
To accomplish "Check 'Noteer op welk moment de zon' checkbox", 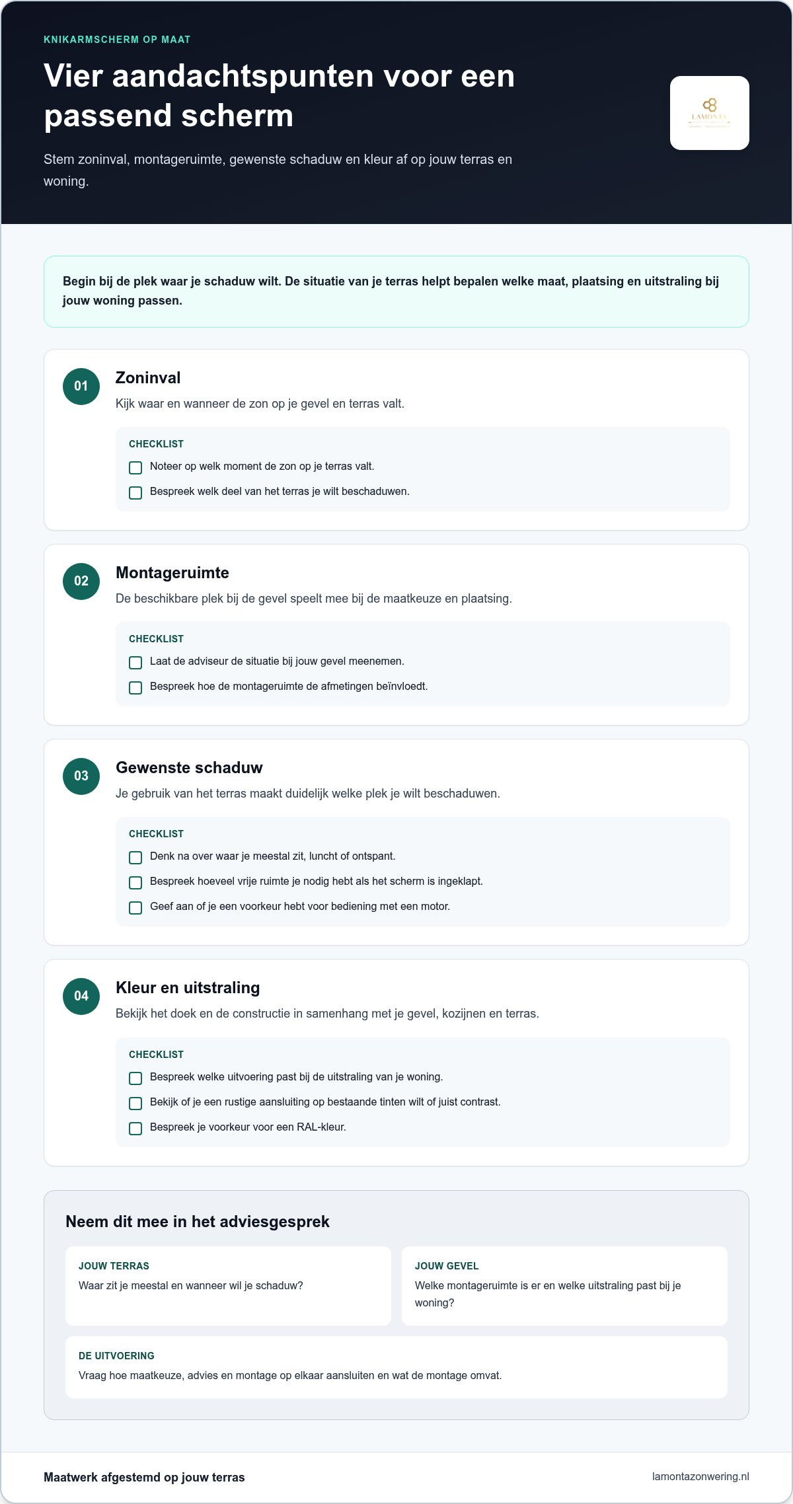I will (135, 468).
